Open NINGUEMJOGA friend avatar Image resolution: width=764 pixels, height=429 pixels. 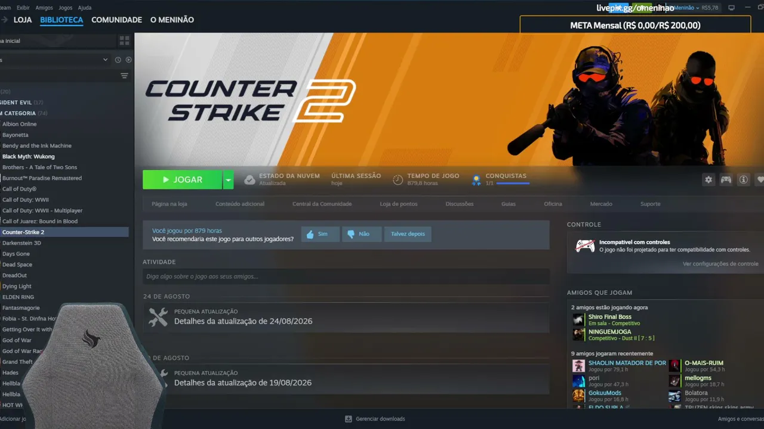point(578,334)
